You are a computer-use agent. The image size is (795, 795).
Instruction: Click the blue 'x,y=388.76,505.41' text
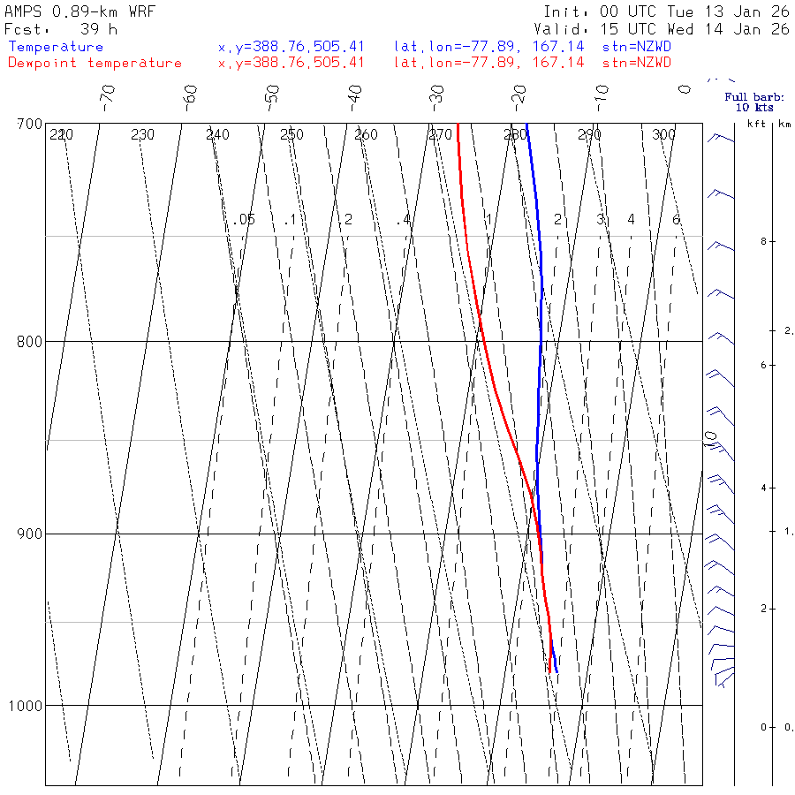291,47
